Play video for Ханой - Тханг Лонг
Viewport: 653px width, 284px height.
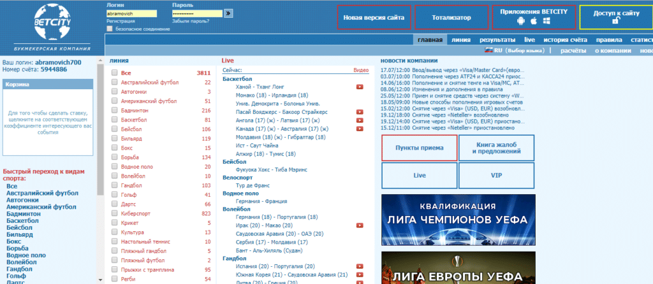pyautogui.click(x=360, y=87)
